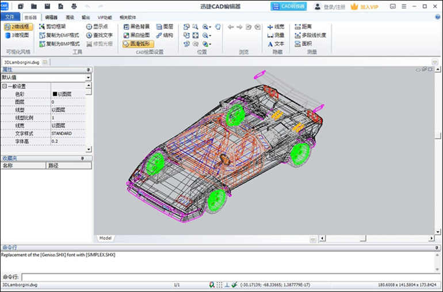Save the drawing with the floppy disk icon
Screen dimensions: 443x292
coord(47,6)
